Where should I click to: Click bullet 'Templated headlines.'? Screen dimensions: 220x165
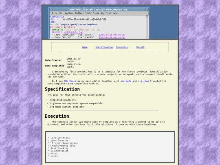click(64, 100)
